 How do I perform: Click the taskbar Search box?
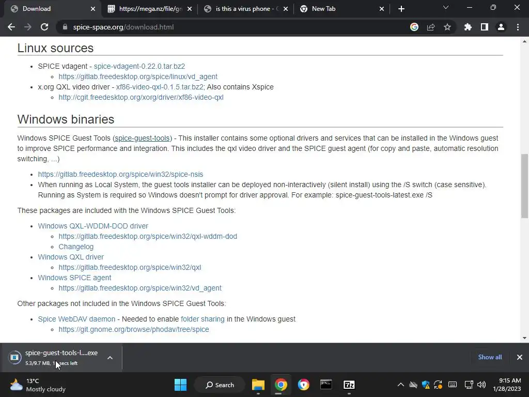point(220,385)
